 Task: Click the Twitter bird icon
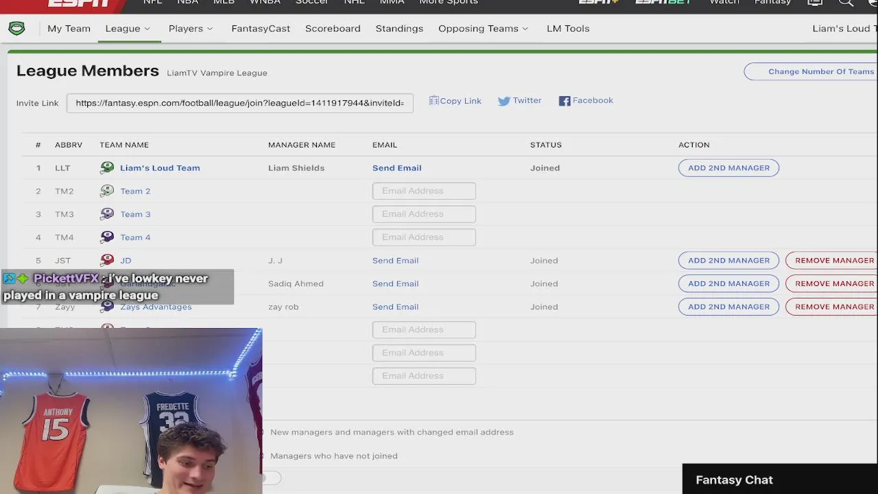coord(504,101)
